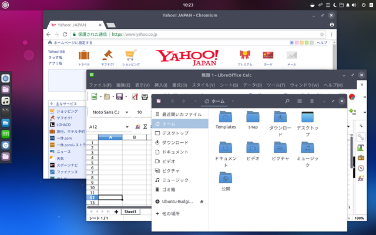
Task: Select ゴミ箱 in Files sidebar
Action: [x=180, y=189]
